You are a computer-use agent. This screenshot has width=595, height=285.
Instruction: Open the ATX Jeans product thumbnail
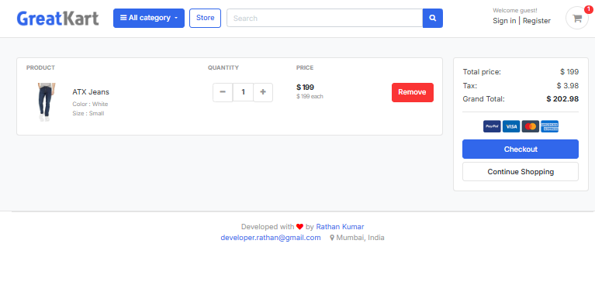(47, 102)
